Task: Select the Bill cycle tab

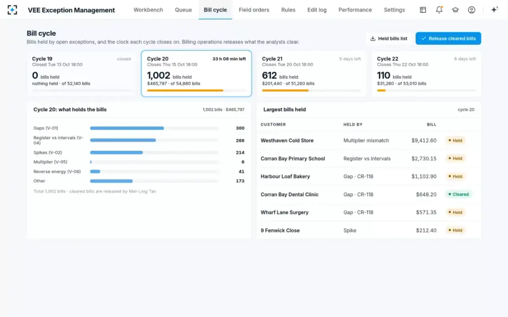Action: 215,10
